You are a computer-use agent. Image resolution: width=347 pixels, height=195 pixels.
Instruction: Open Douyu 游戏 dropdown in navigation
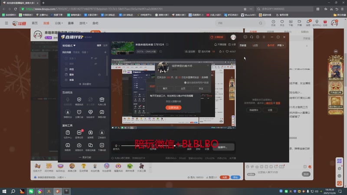83,23
